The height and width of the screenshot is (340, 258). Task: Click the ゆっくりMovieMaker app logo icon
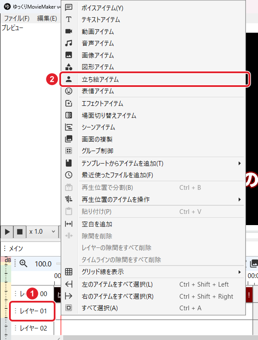(7, 6)
